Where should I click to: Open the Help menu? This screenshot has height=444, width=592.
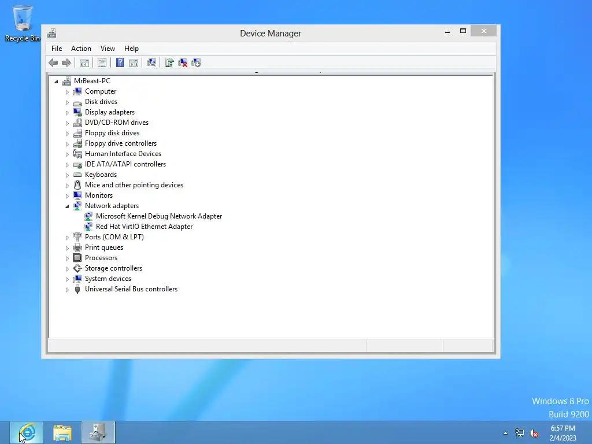point(131,49)
